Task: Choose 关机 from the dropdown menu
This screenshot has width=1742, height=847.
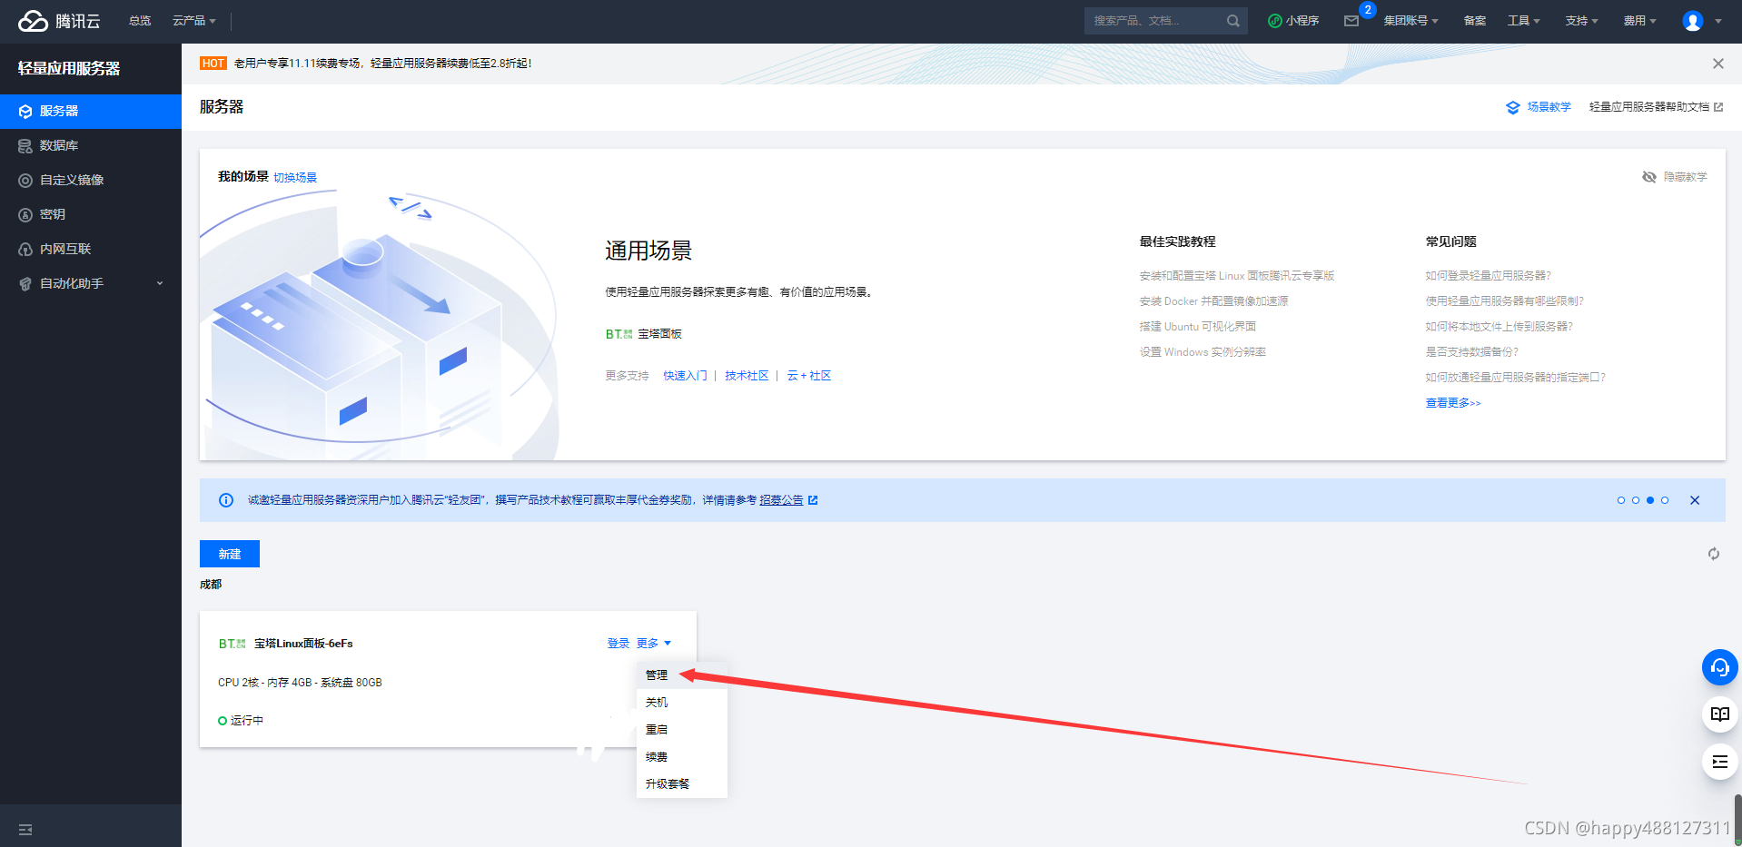Action: tap(682, 703)
